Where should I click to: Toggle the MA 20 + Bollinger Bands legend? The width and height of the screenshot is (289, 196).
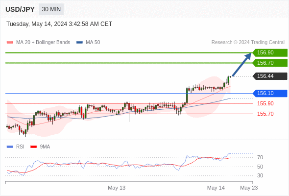pos(38,43)
